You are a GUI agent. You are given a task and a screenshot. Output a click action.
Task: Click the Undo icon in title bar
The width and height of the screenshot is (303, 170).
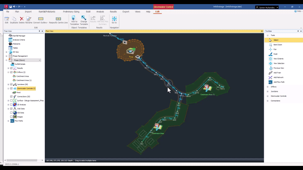point(14,7)
